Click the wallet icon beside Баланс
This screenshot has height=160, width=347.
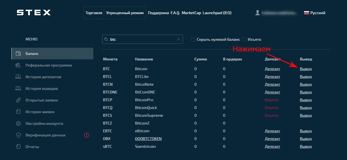click(18, 54)
